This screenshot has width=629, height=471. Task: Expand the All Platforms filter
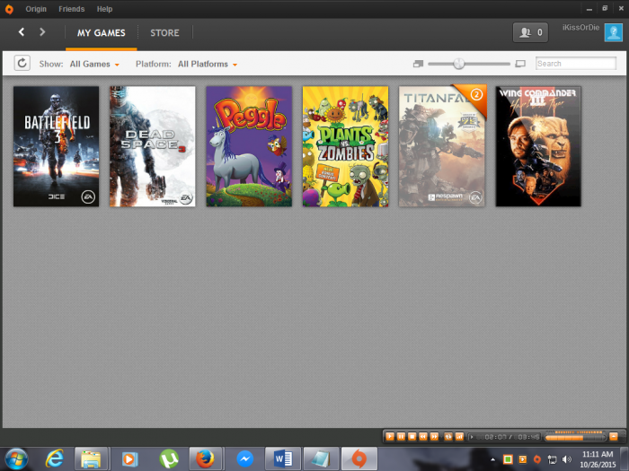208,64
